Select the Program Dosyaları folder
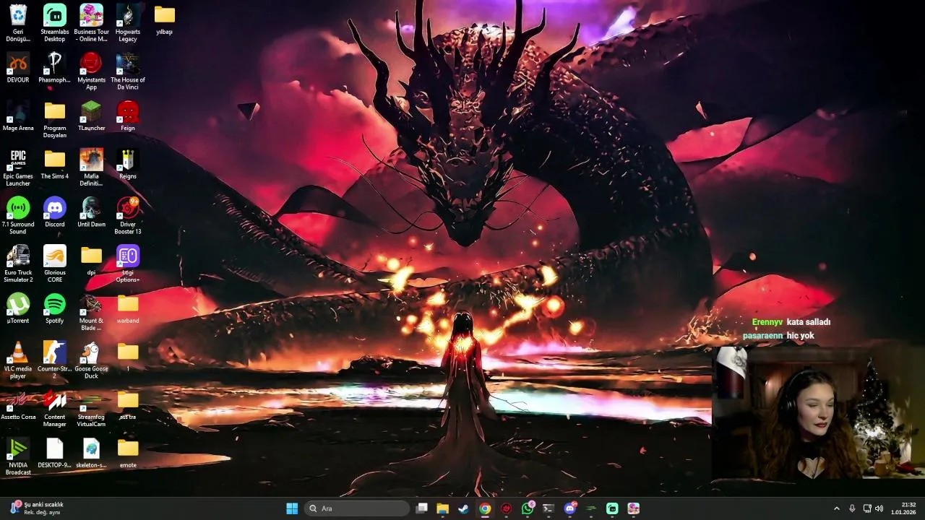The height and width of the screenshot is (520, 925). 55,119
